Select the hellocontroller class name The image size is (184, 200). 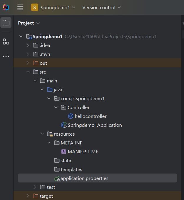click(x=91, y=116)
